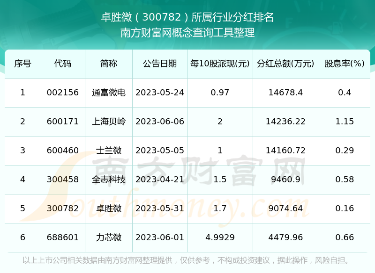
Task: Click the 分红总额(万元) column header
Action: point(286,64)
